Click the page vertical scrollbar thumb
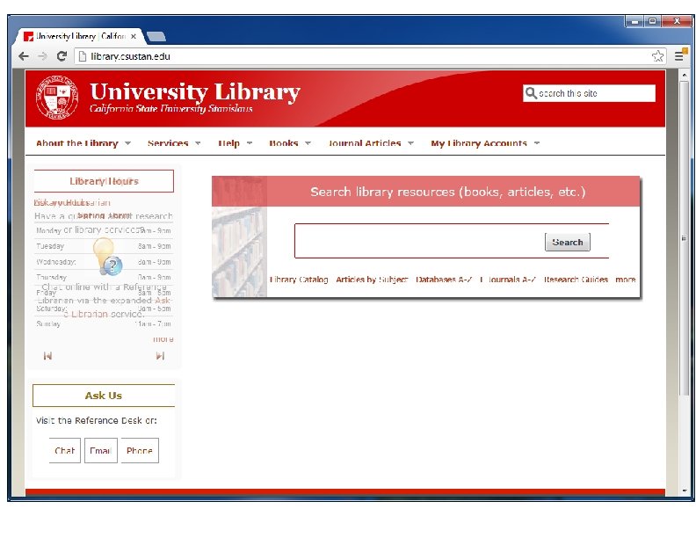The width and height of the screenshot is (696, 538). 684,238
